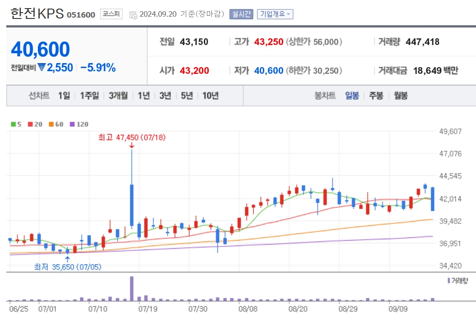
Task: Click the 실시간 button
Action: 241,14
